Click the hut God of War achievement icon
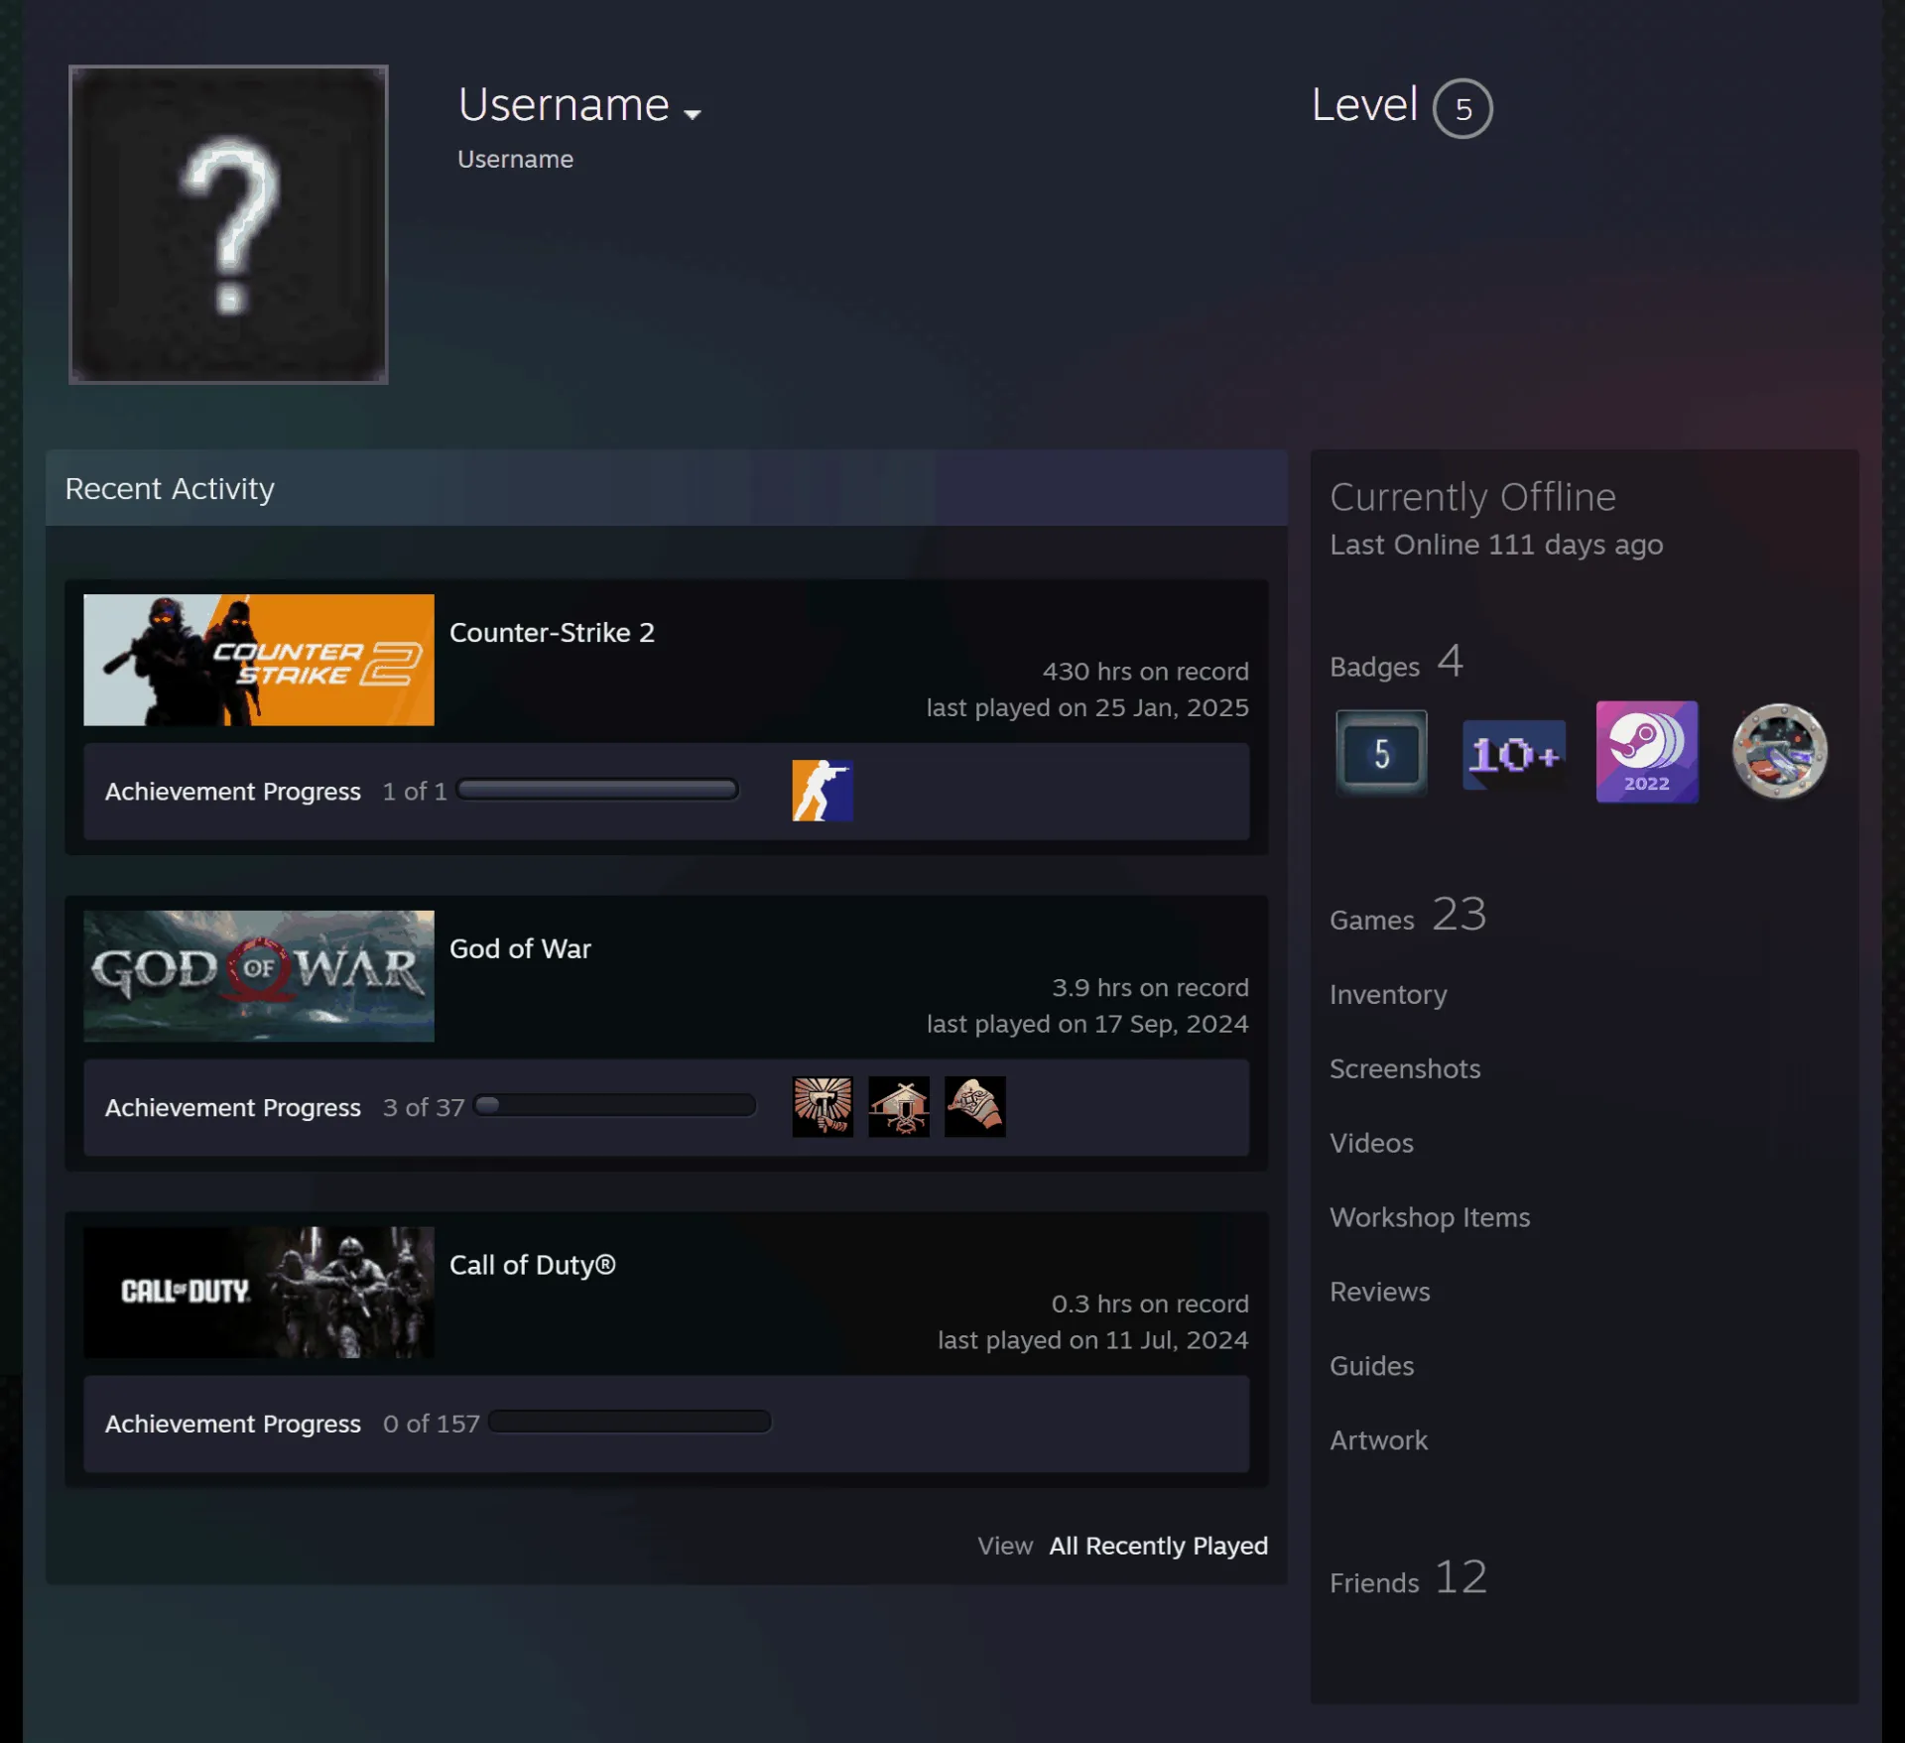The height and width of the screenshot is (1743, 1905). [x=899, y=1106]
